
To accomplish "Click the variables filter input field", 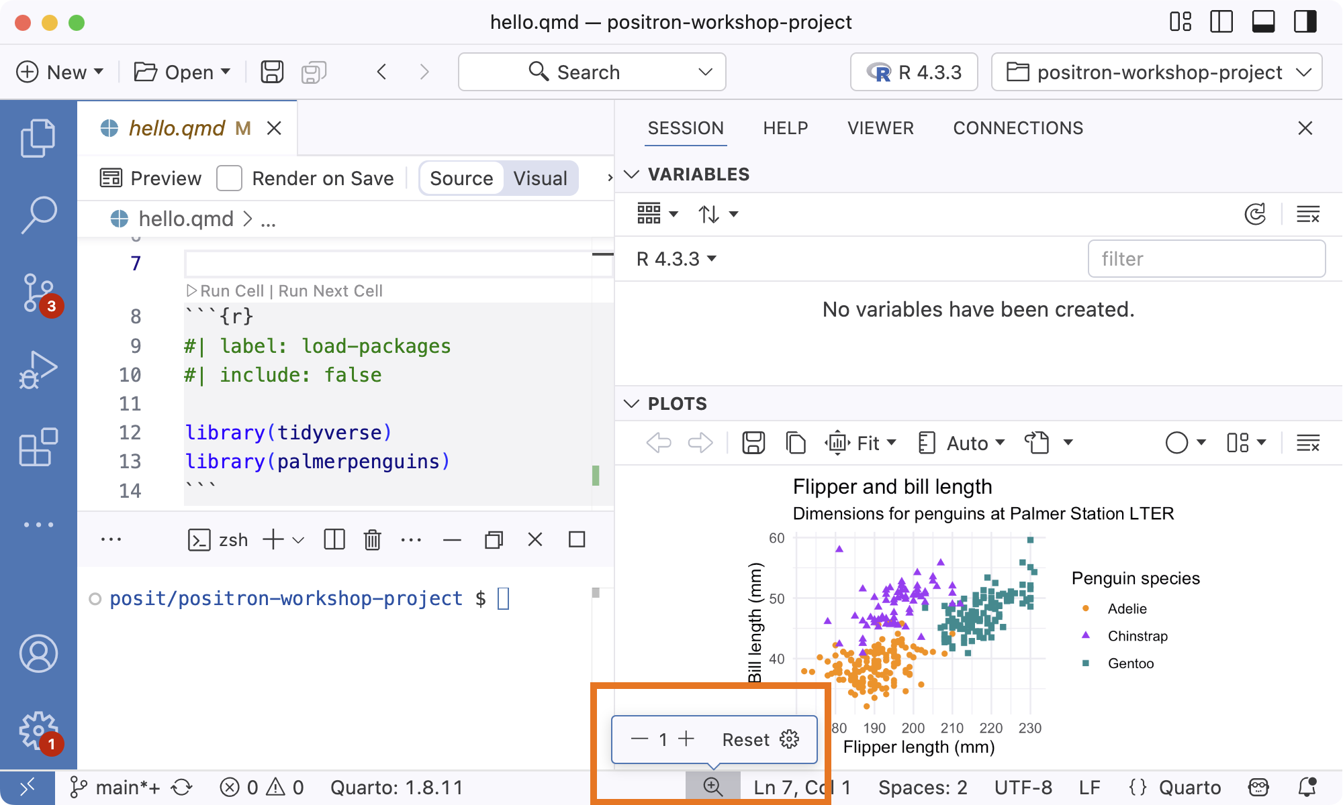I will pyautogui.click(x=1206, y=259).
